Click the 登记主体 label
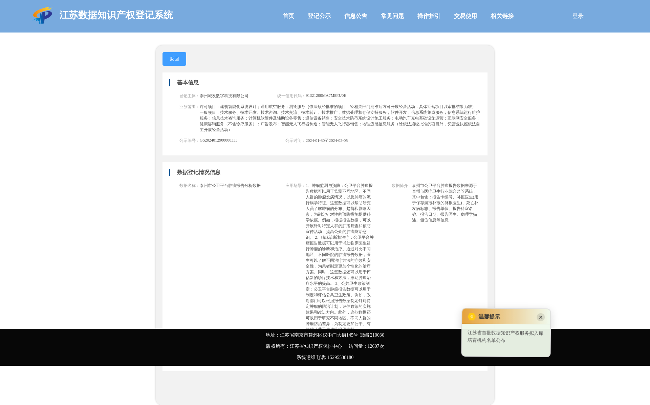This screenshot has width=650, height=405. click(x=189, y=96)
